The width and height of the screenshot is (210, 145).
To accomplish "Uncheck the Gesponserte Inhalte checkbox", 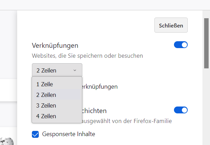I will coord(35,134).
